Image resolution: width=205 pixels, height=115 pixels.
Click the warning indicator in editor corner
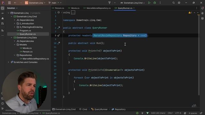tap(190, 13)
